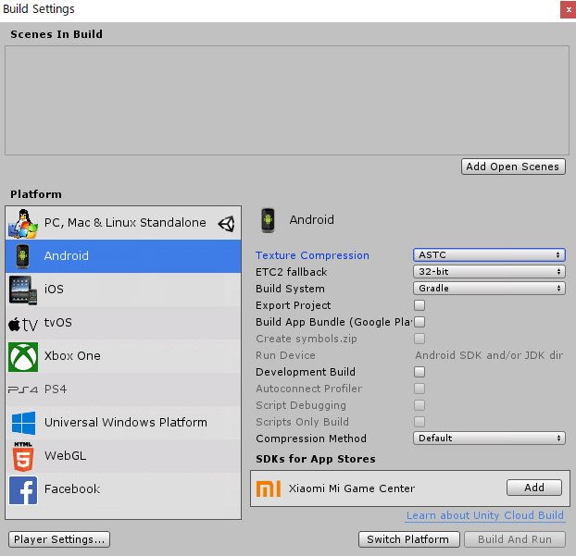Click the Run Device value text
The height and width of the screenshot is (556, 576).
[489, 355]
